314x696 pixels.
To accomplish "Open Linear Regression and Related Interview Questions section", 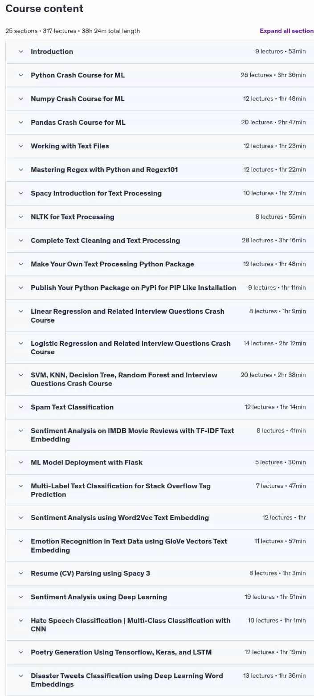I will point(160,316).
